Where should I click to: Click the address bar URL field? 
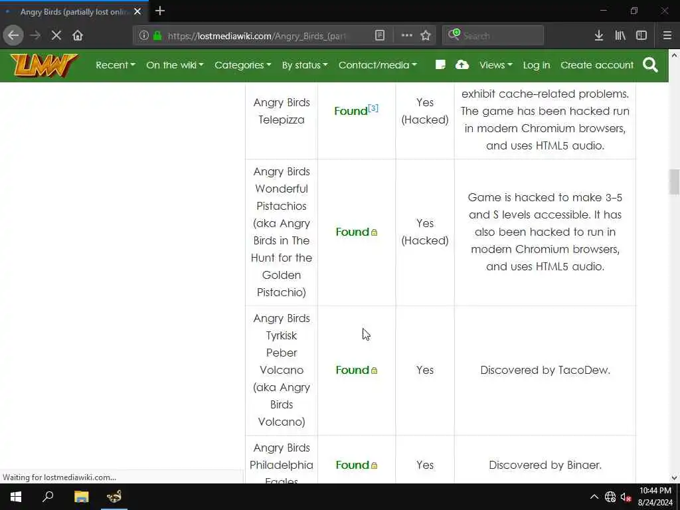pyautogui.click(x=257, y=36)
